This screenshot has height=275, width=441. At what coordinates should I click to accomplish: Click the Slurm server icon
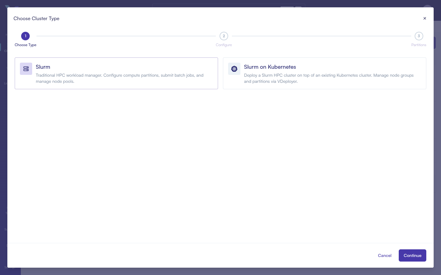click(x=26, y=69)
